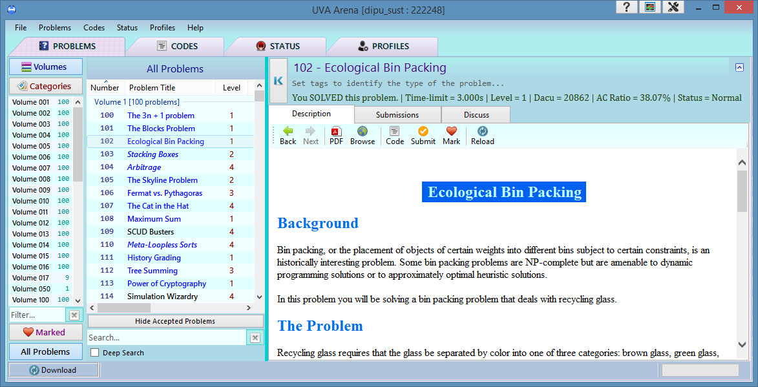Viewport: 758px width, 387px height.
Task: Select problem The 3n + 1 problem
Action: point(171,116)
